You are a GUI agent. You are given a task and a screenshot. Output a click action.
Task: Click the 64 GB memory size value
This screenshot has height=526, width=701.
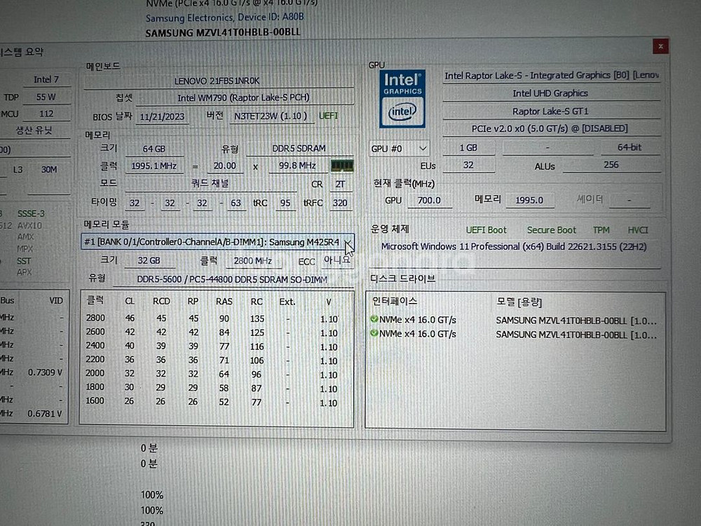(x=154, y=149)
